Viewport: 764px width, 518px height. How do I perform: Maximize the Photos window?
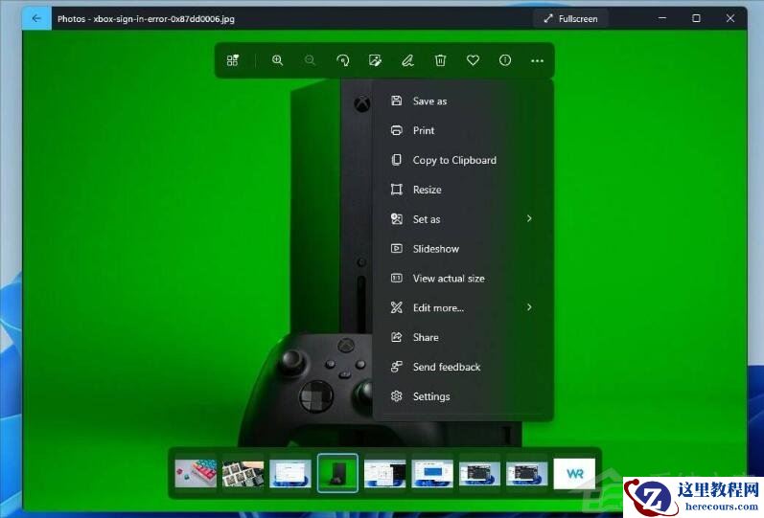coord(696,18)
